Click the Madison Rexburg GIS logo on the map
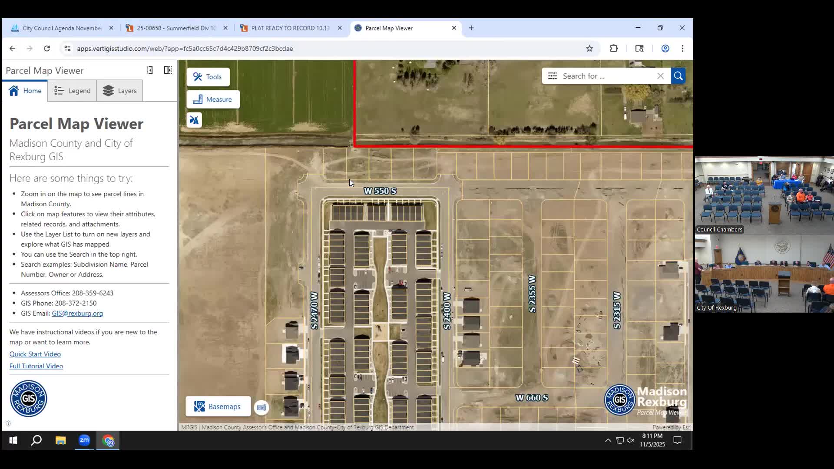This screenshot has width=834, height=469. 619,400
